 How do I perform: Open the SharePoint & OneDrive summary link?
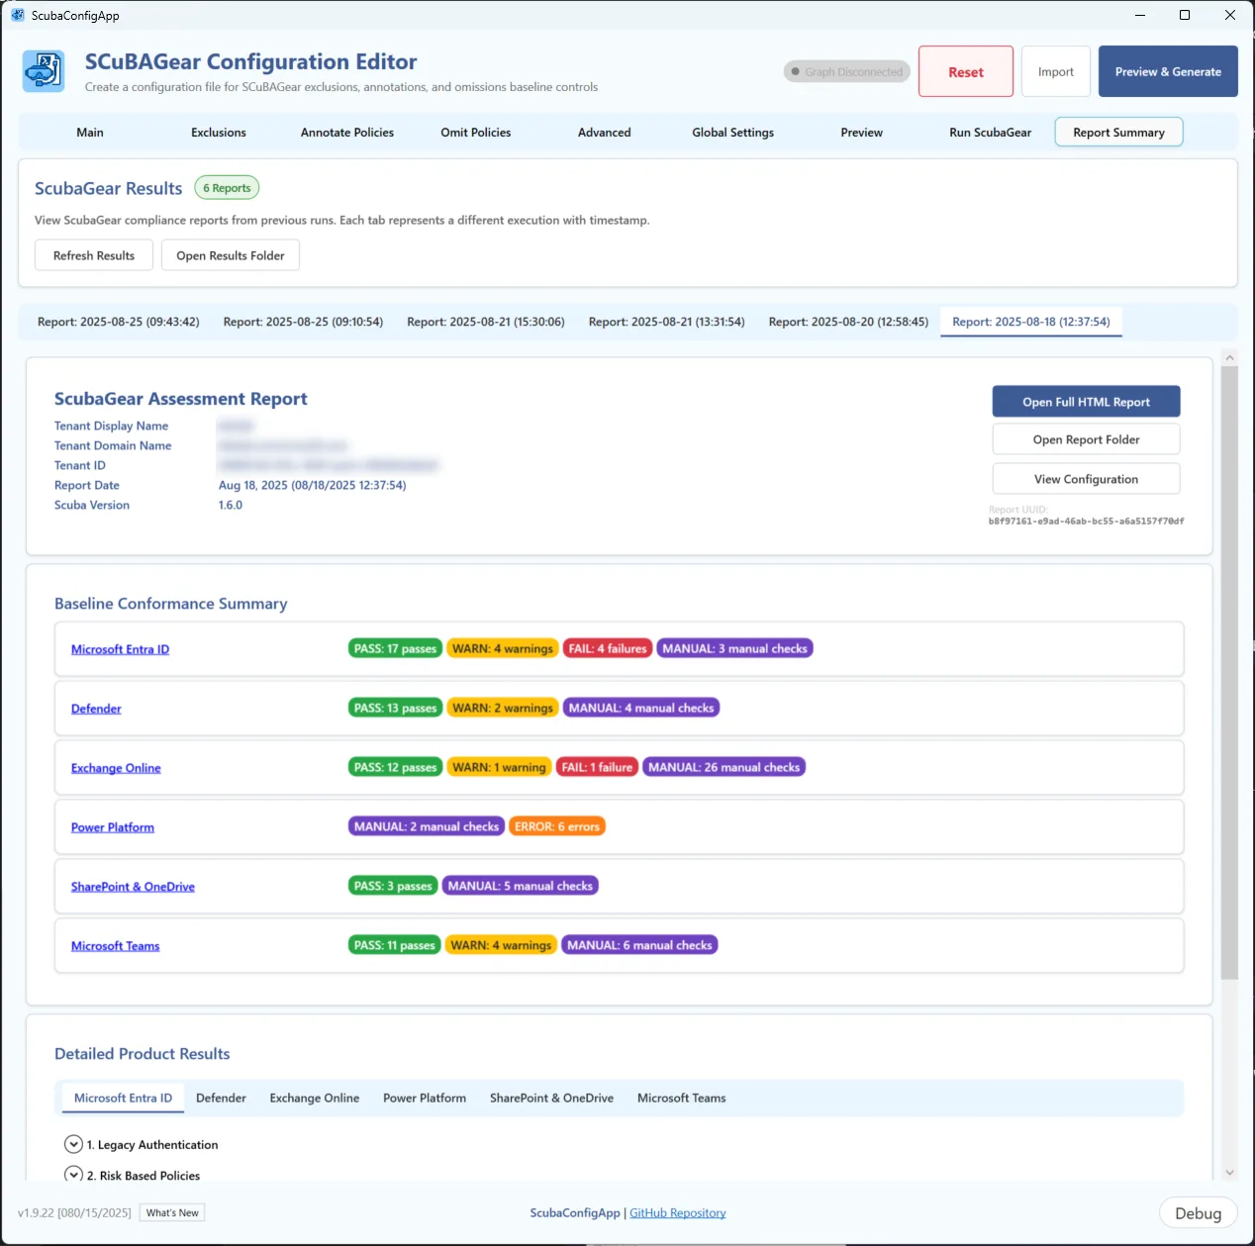133,887
